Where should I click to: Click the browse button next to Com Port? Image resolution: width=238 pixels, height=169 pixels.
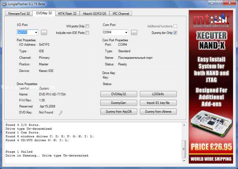point(134,33)
